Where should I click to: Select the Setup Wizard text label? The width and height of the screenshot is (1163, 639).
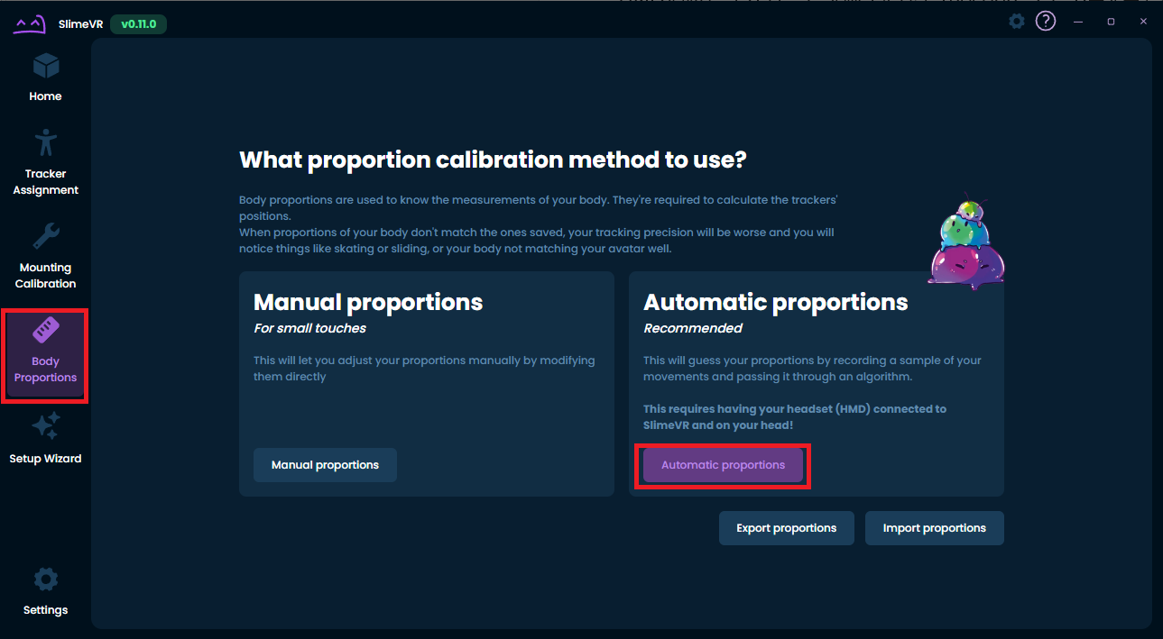(x=45, y=459)
